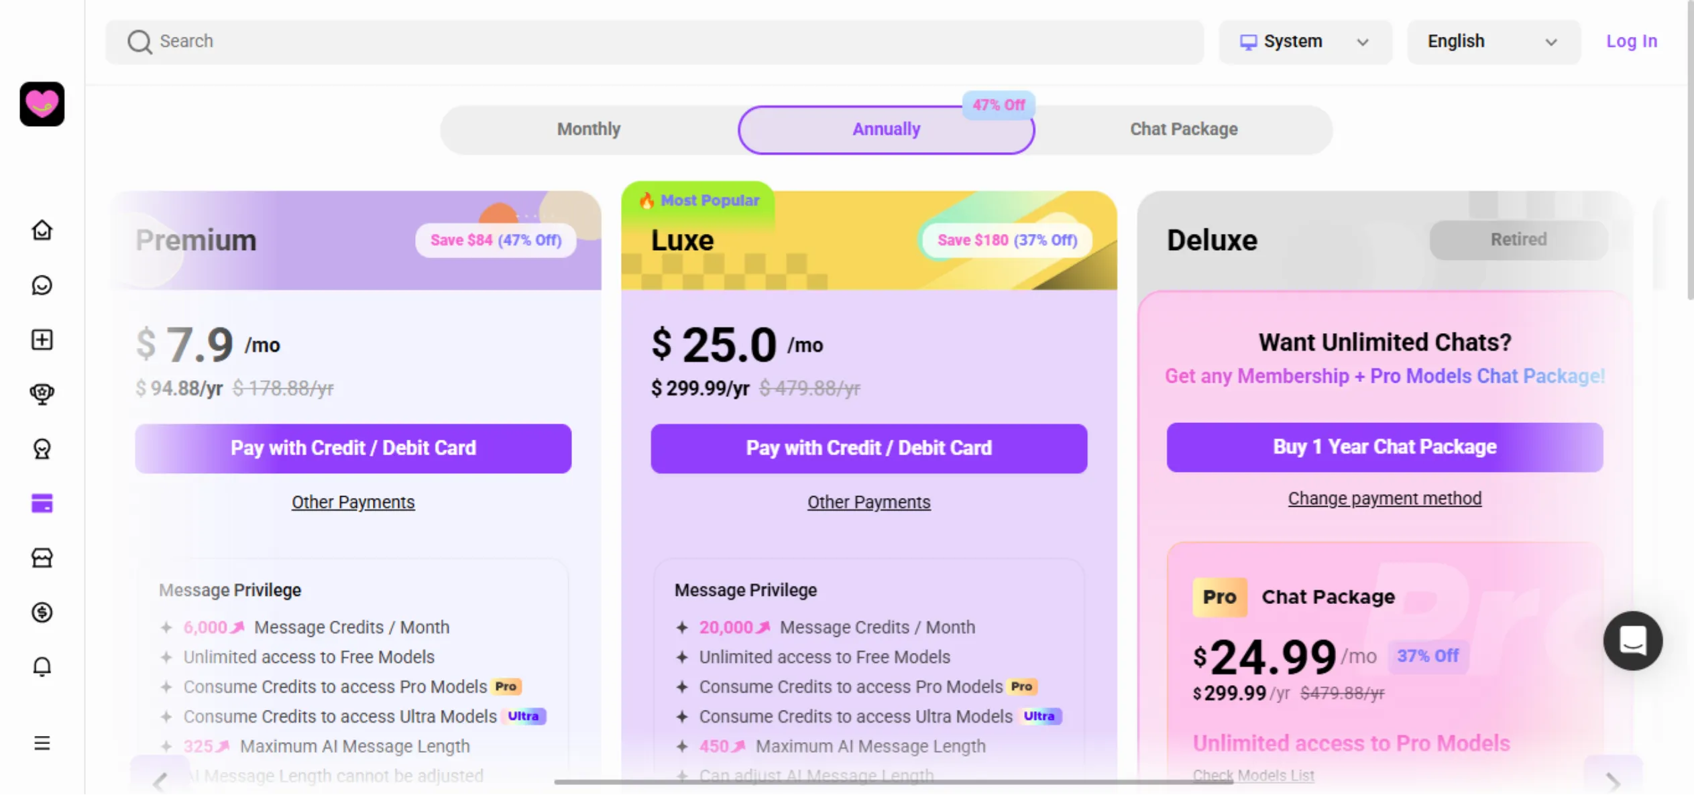The width and height of the screenshot is (1694, 795).
Task: Pay for Luxe with Credit / Debit Card
Action: click(x=868, y=448)
